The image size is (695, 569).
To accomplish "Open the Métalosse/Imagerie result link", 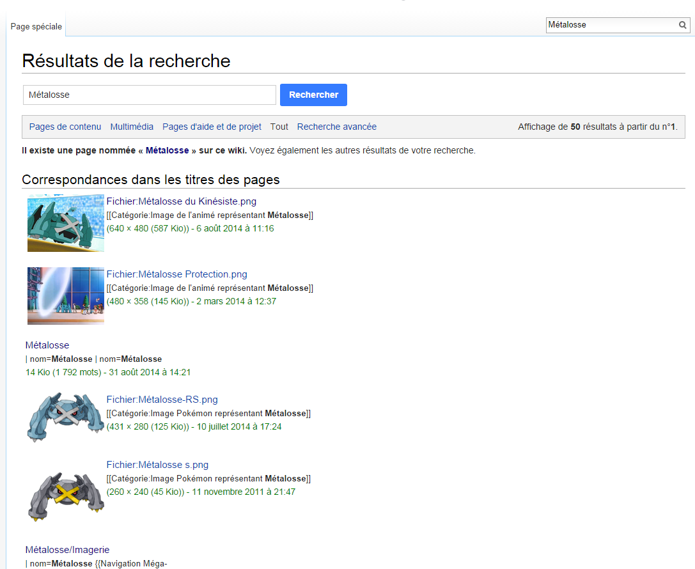I will pyautogui.click(x=67, y=550).
